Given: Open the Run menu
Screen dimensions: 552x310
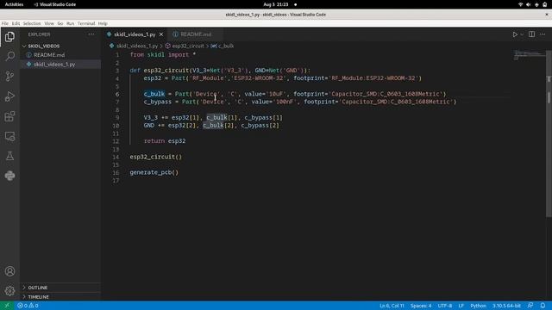Looking at the screenshot, I should tap(71, 23).
